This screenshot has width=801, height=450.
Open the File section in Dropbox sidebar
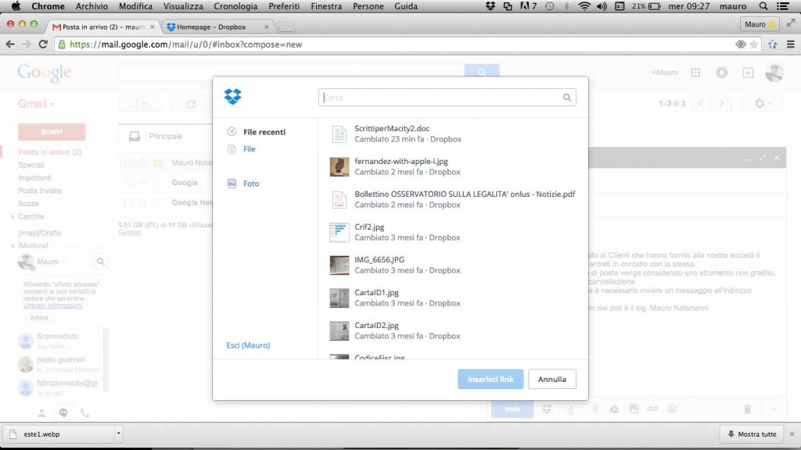pyautogui.click(x=249, y=149)
